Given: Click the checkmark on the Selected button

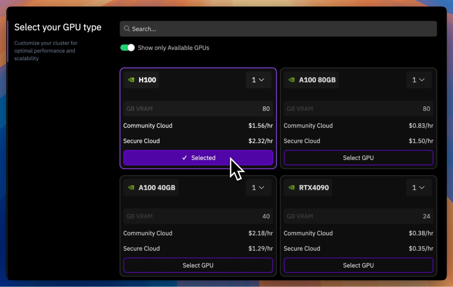Looking at the screenshot, I should click(x=184, y=158).
